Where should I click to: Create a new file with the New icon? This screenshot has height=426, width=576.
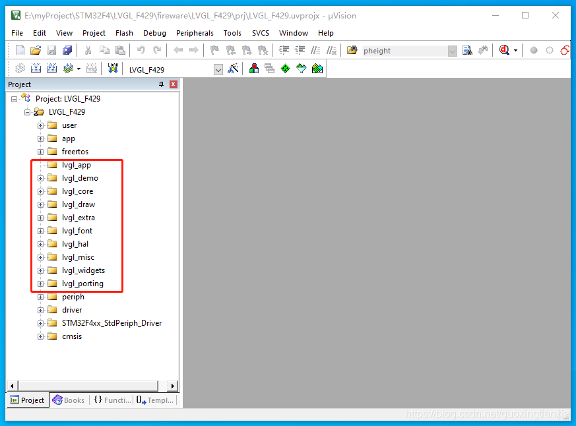[20, 50]
